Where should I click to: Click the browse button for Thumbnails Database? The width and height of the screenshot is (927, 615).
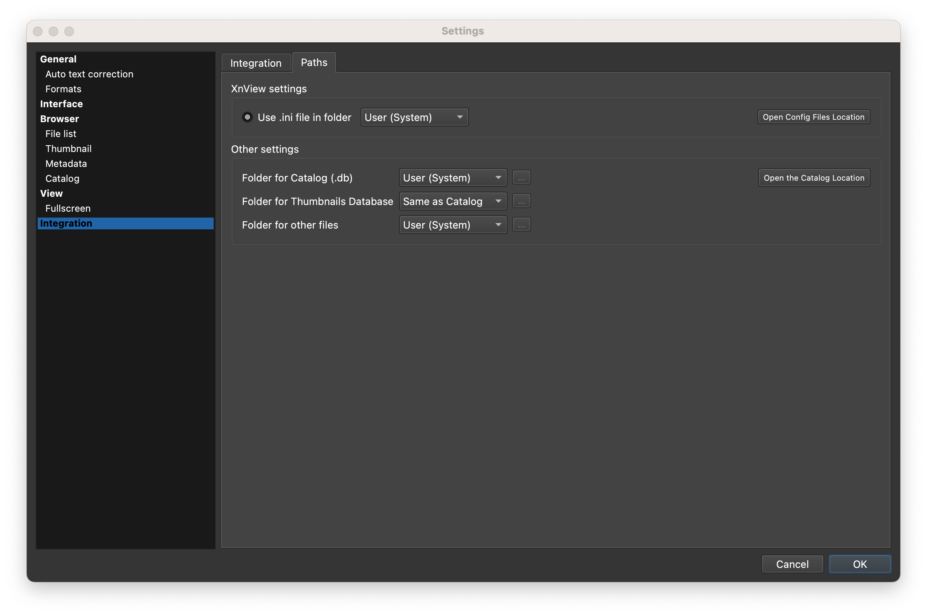[521, 201]
